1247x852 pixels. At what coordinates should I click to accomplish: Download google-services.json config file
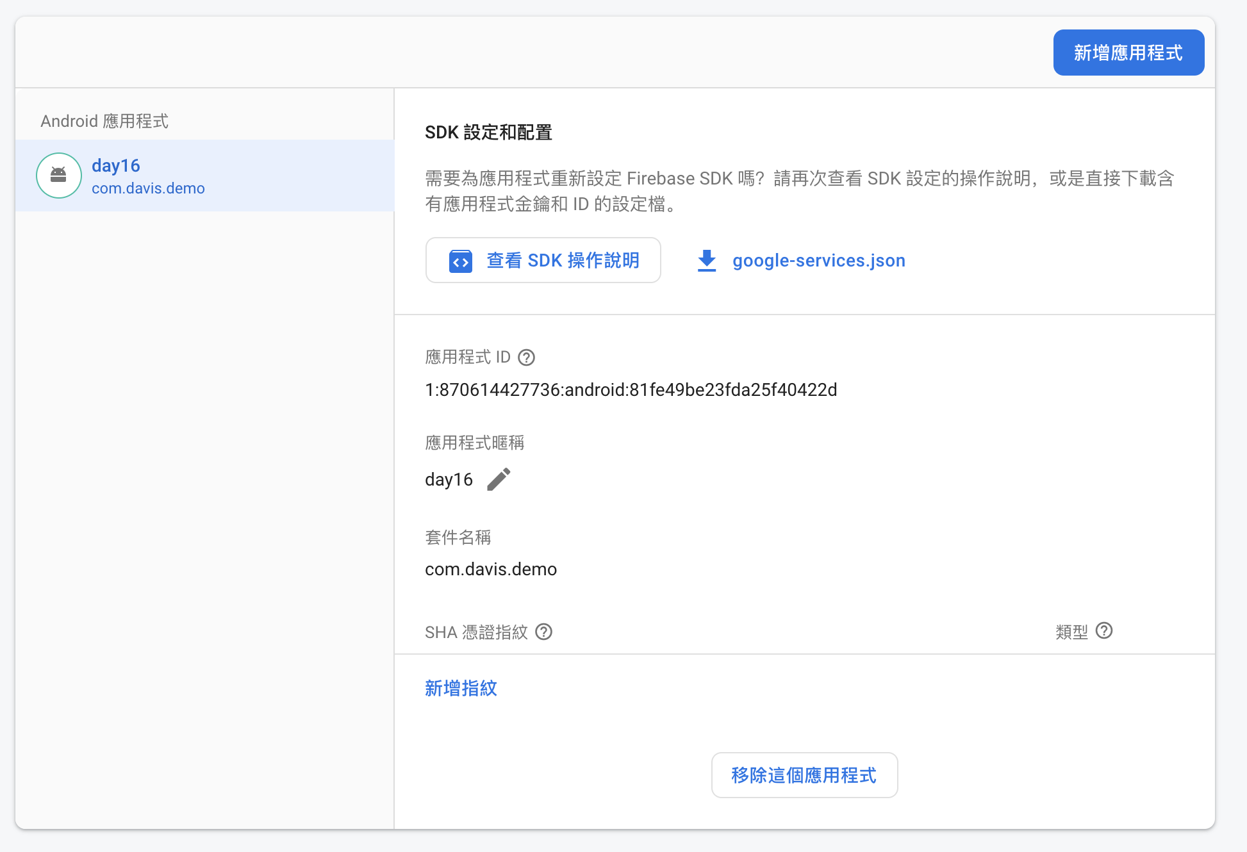818,261
